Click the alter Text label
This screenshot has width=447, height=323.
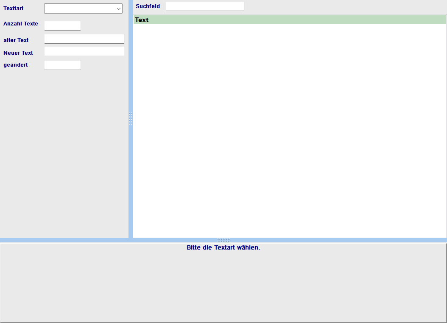point(16,40)
